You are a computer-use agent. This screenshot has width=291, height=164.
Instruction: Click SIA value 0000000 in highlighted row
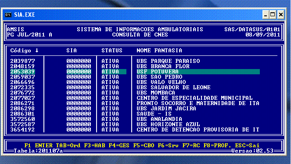click(x=79, y=72)
